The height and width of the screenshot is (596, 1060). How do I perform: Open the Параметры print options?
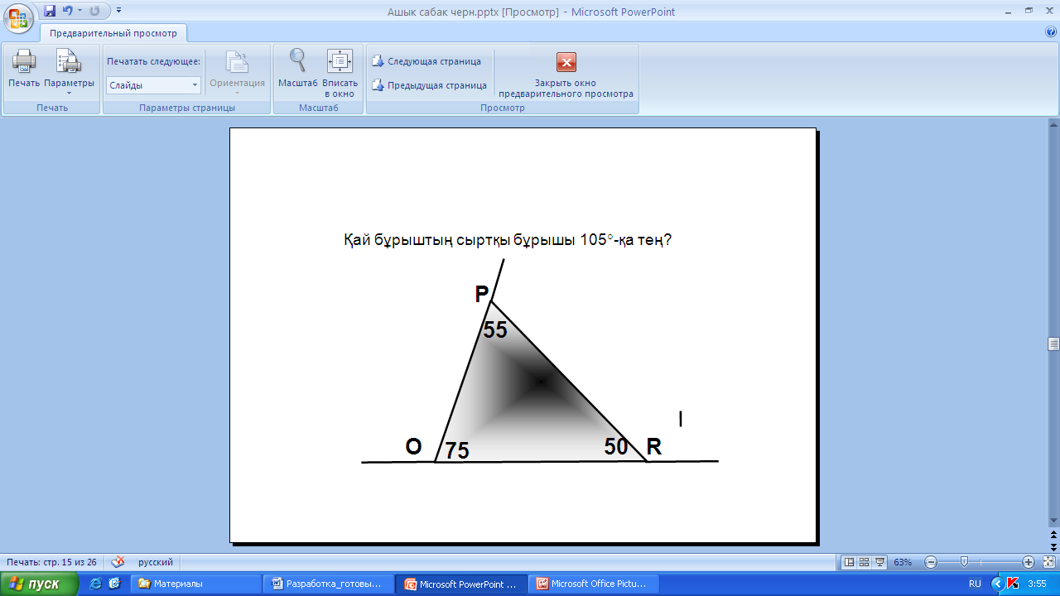(x=69, y=71)
